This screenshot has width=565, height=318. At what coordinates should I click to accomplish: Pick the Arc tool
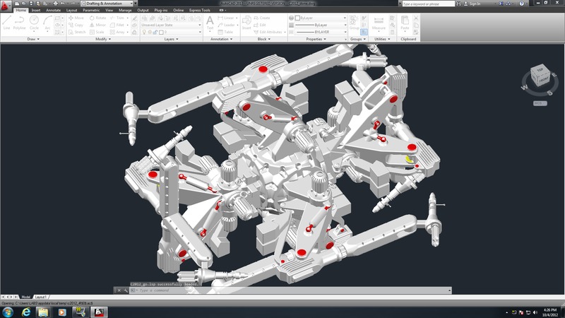47,23
